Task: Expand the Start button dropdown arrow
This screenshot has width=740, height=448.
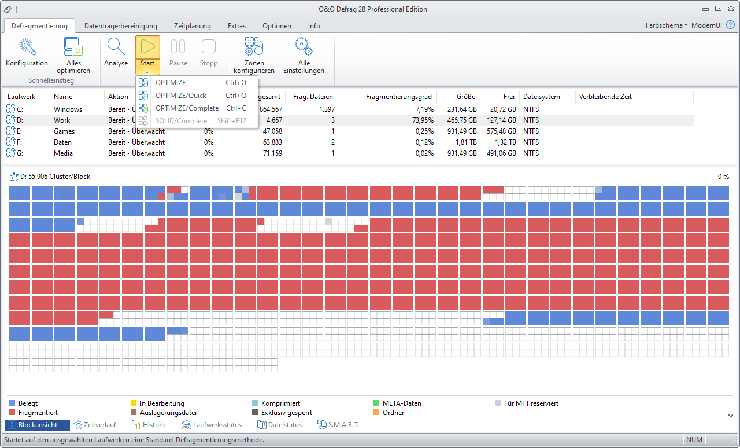Action: [147, 72]
